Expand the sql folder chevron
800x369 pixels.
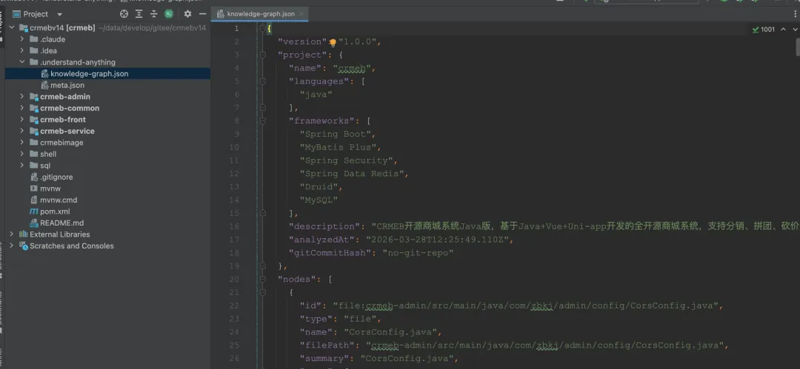22,165
